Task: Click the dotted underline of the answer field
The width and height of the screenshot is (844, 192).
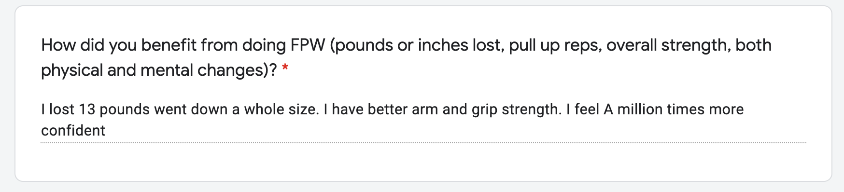Action: [x=423, y=143]
